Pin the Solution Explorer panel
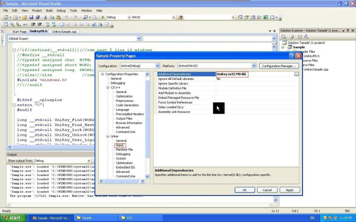 [348, 30]
